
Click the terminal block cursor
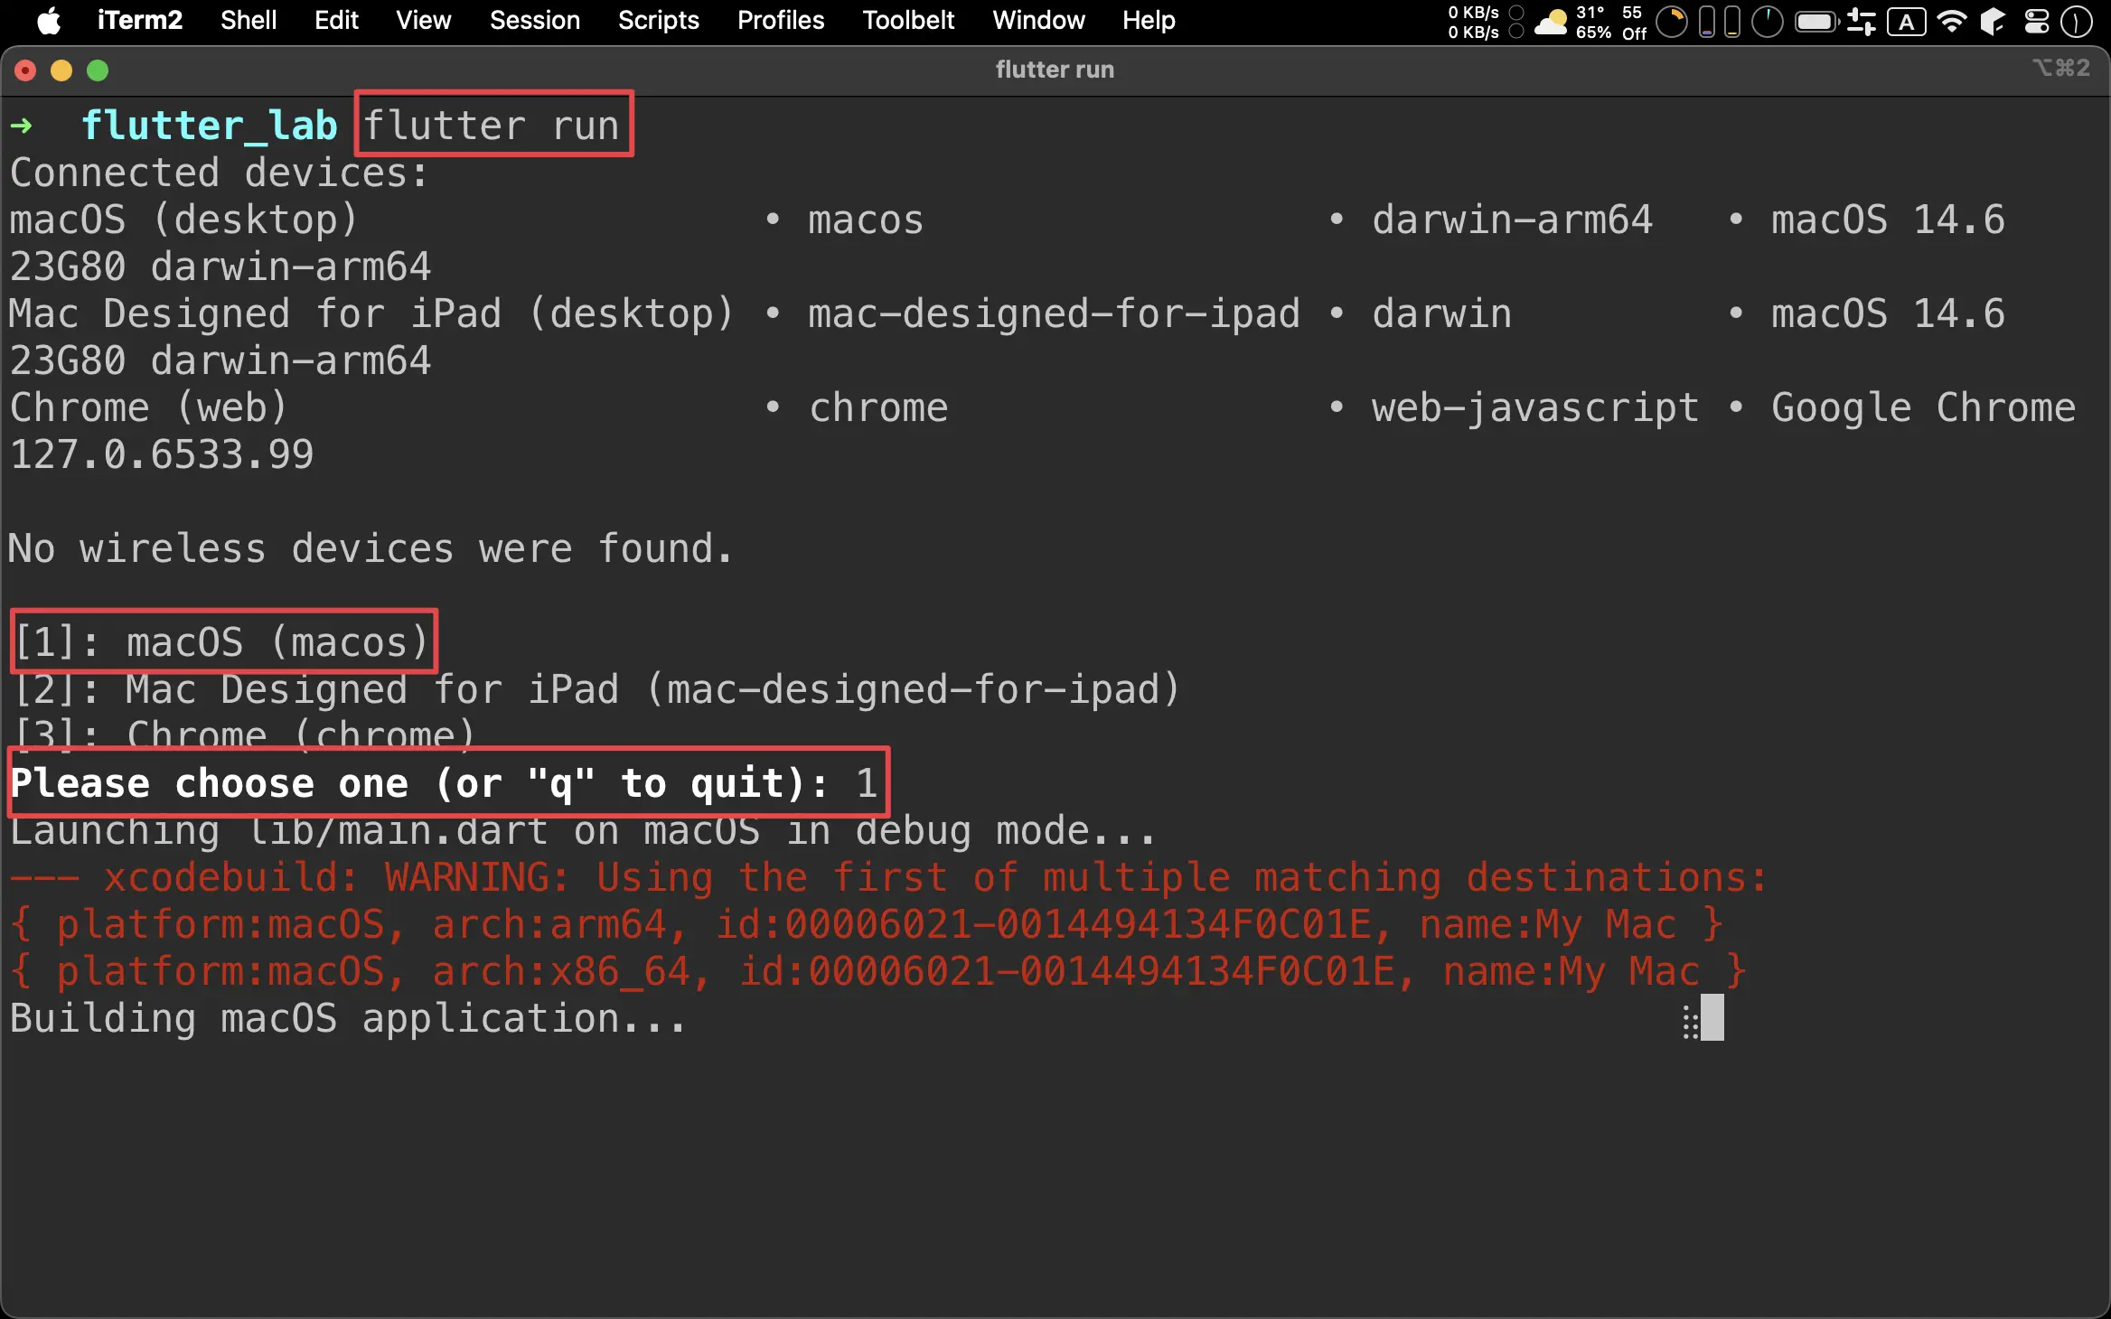[1712, 1018]
